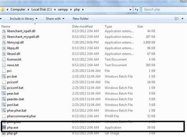
Task: Select the file named phar.phar.bat
Action: pyautogui.click(x=17, y=111)
